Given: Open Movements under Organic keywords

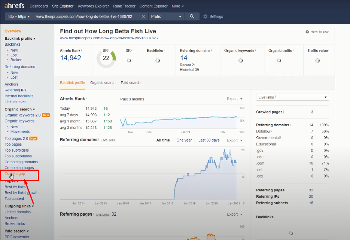Looking at the screenshot, I should [x=20, y=132].
